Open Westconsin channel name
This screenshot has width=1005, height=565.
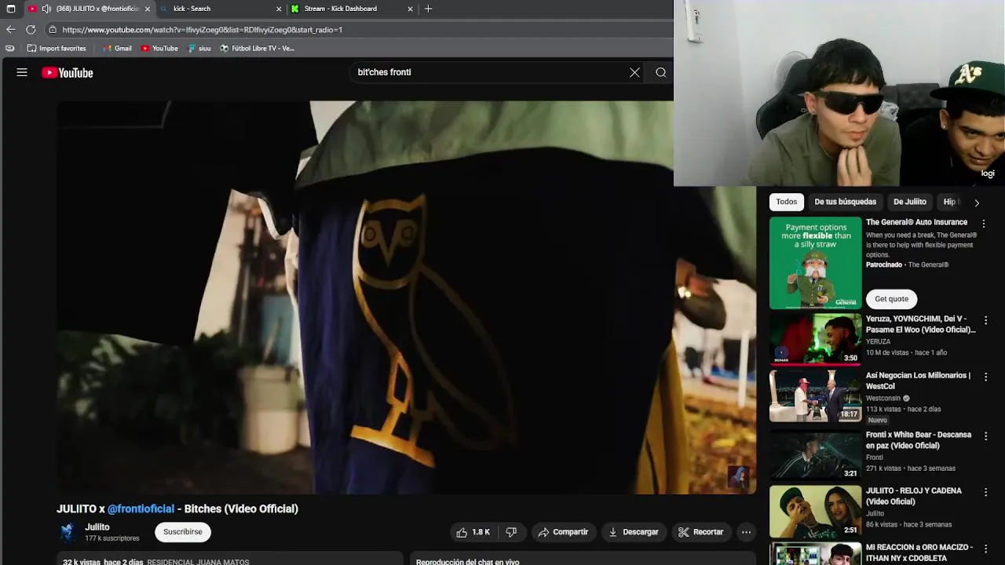883,398
